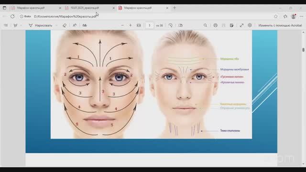Viewport: 306px width, 172px height.
Task: Click the translate document icon
Action: (85, 25)
